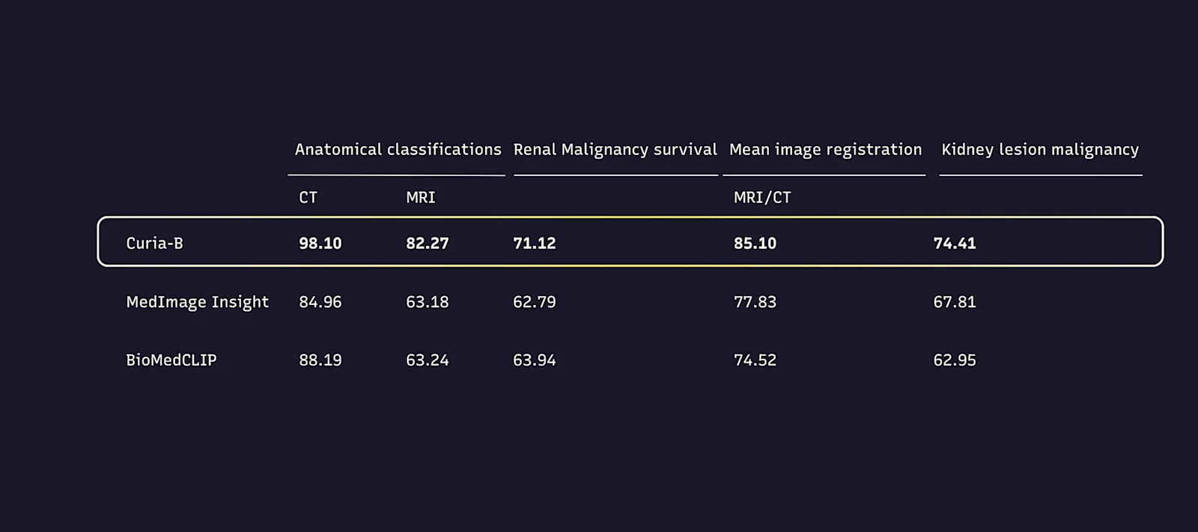Screen dimensions: 1198x532
Task: Select Curia-B MRI value 82.27
Action: tap(428, 243)
